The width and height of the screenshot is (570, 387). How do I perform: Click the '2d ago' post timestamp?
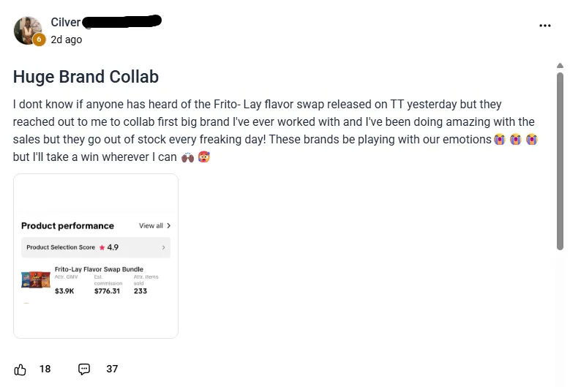pos(67,40)
